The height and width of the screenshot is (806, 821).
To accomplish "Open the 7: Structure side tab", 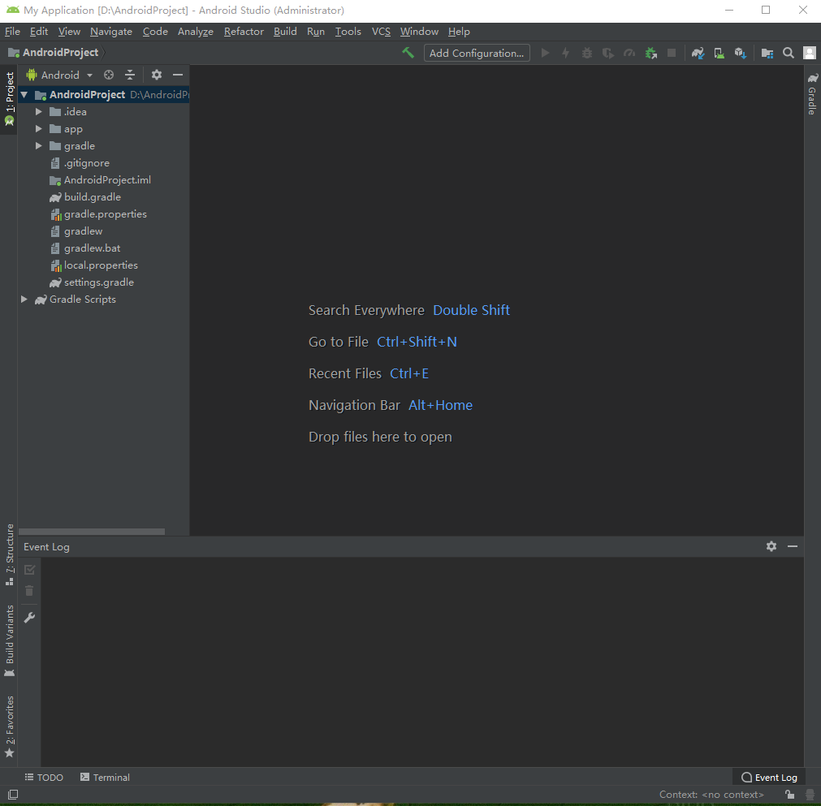I will point(10,554).
